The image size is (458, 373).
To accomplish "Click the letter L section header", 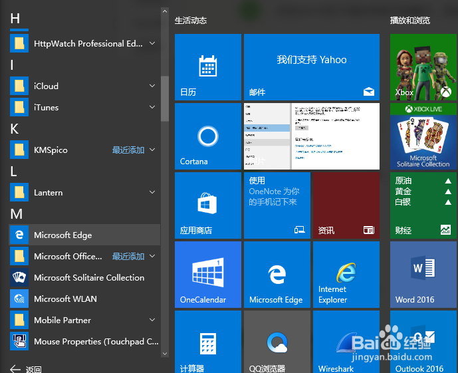I will pos(13,172).
